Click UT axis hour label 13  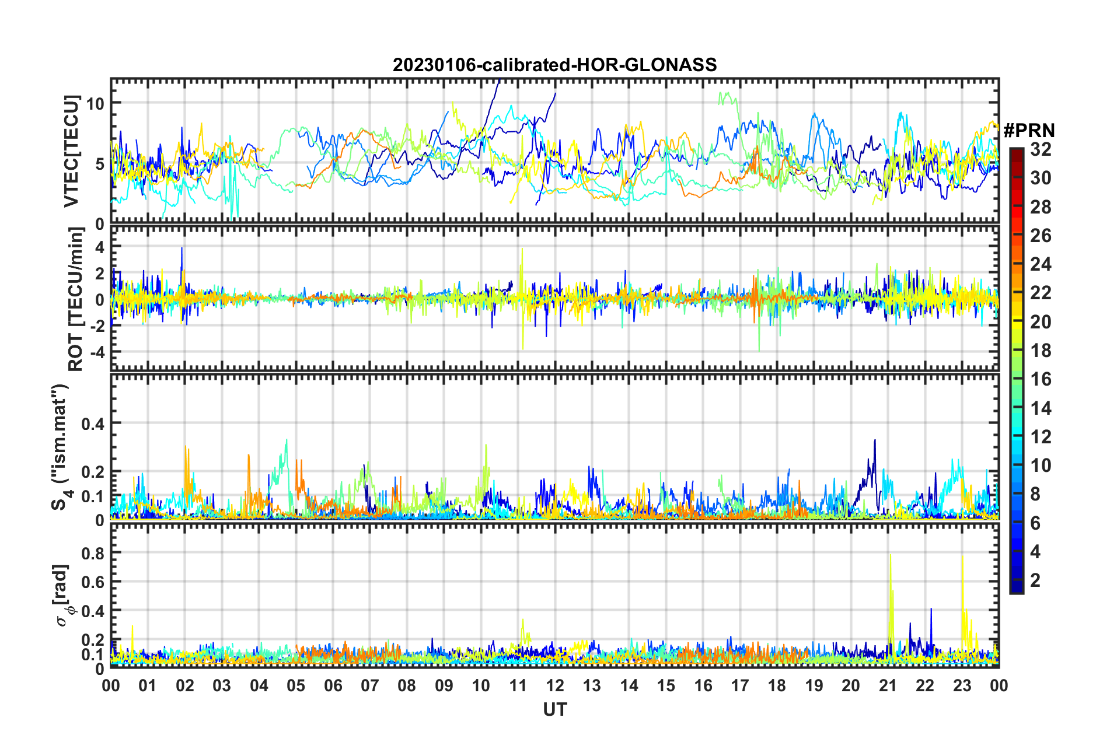pyautogui.click(x=592, y=685)
